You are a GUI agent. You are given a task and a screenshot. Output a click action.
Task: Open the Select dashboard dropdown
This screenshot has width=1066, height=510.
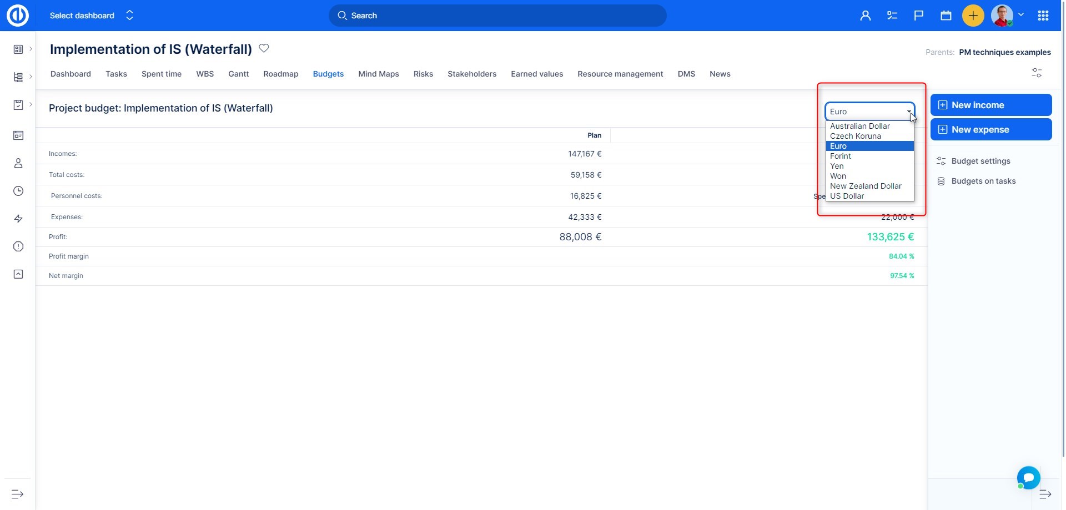(92, 16)
